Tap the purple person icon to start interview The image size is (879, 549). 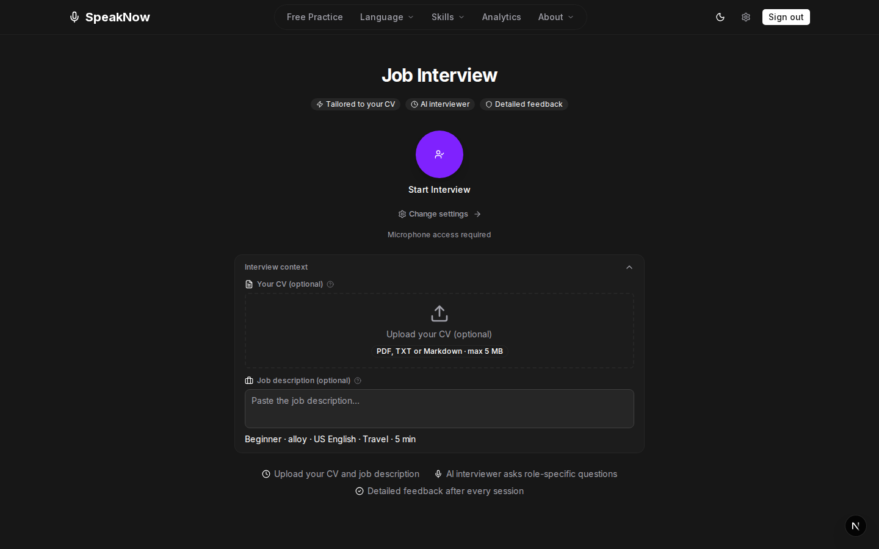point(440,154)
